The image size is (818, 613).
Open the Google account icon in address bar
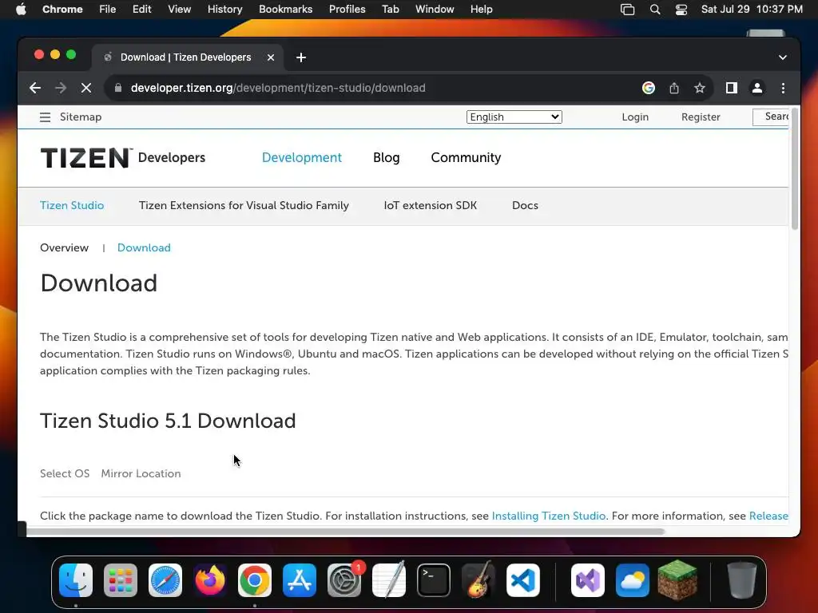click(649, 88)
